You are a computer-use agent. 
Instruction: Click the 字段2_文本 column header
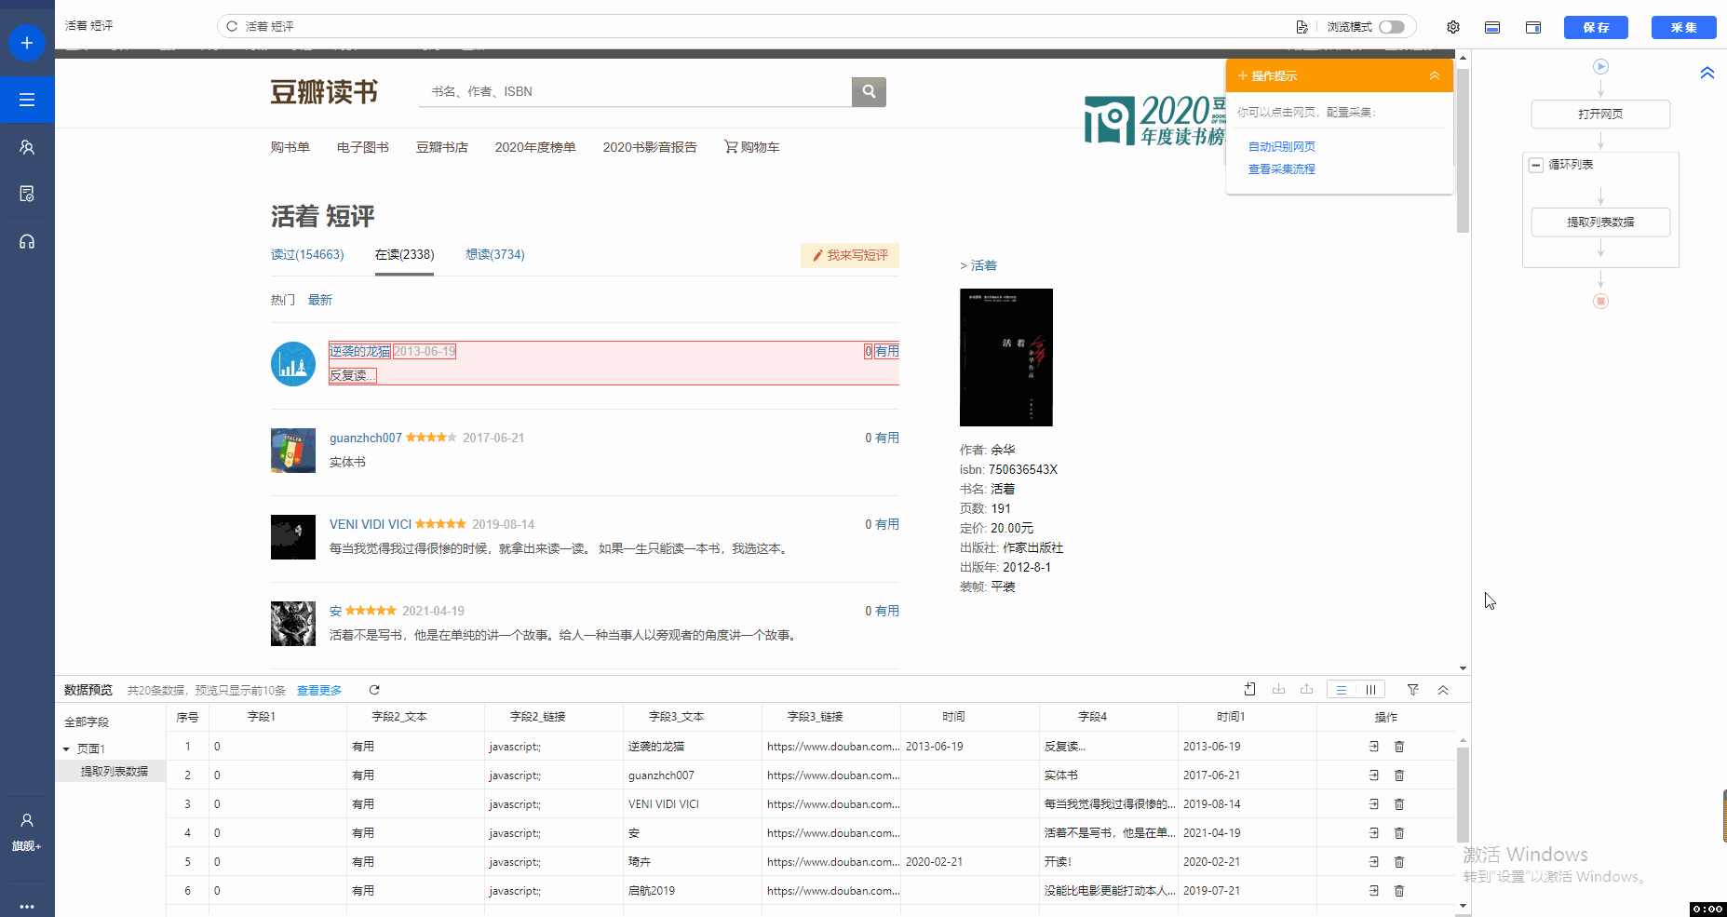398,717
